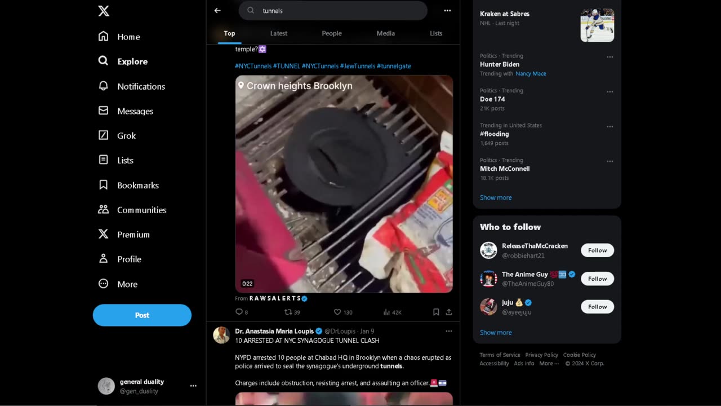The image size is (721, 406).
Task: Open Lists icon in sidebar
Action: pyautogui.click(x=103, y=160)
